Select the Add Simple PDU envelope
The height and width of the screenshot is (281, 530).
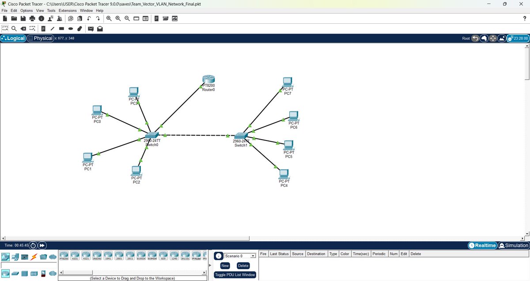[91, 29]
